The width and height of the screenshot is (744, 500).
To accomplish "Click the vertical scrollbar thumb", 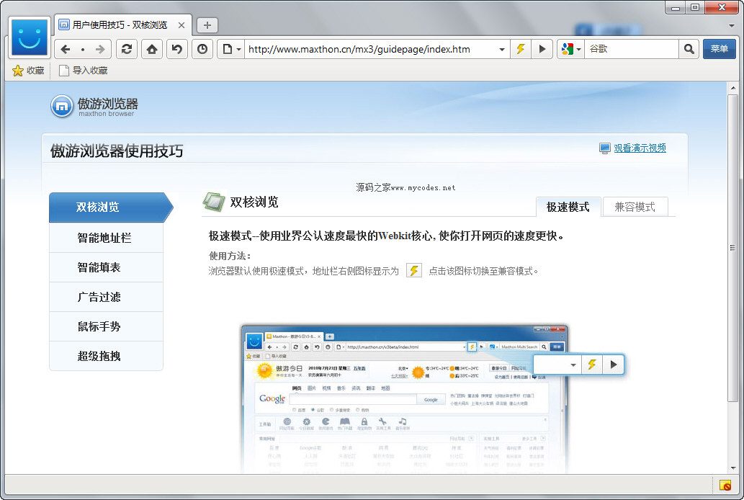I will coord(733,247).
